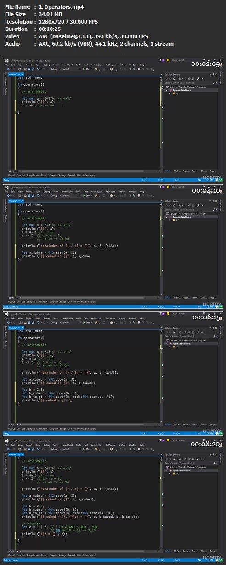Click the TypesAndVariables project icon in the 00:04:10 frame

tap(170, 216)
